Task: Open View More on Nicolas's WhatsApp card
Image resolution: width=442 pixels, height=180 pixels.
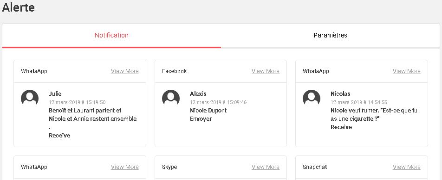Action: pyautogui.click(x=407, y=71)
